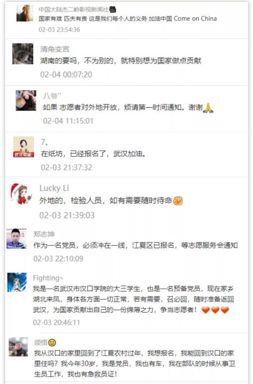
Task: Open the 武汉加油 avatar of user 7。
Action: click(x=24, y=147)
